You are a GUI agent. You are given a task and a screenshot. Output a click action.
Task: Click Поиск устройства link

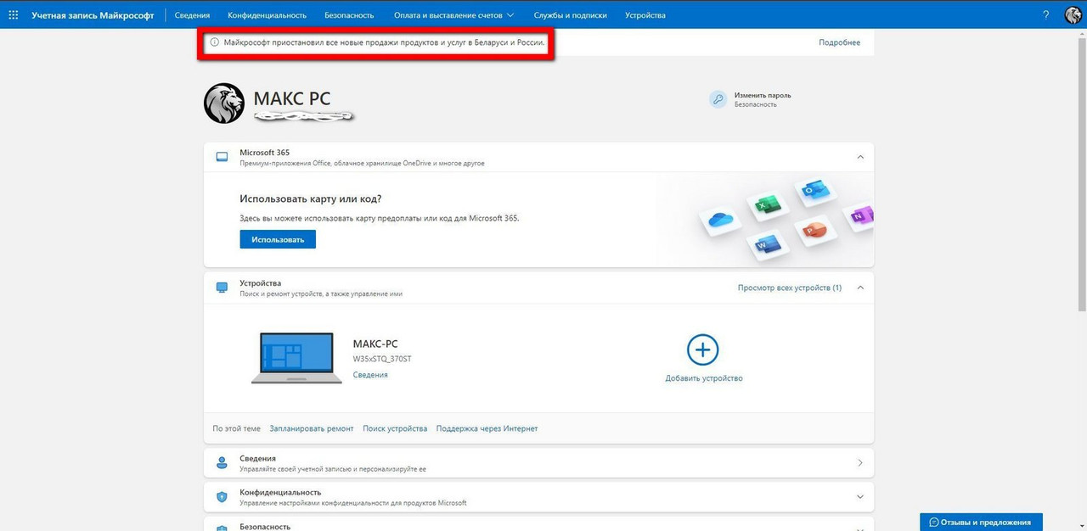(x=395, y=428)
